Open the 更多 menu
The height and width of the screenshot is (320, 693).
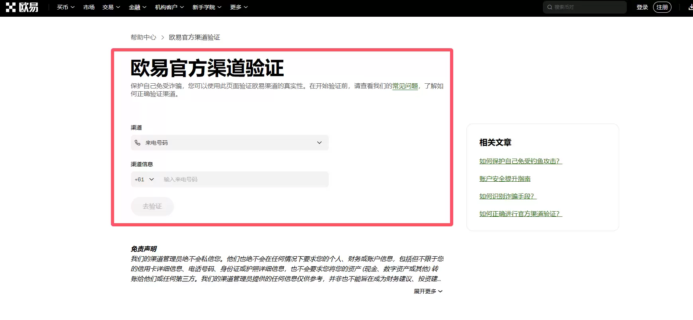[x=239, y=7]
